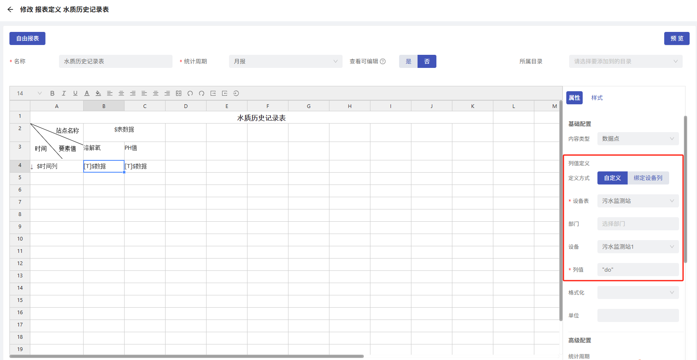
Task: Toggle bold formatting in sheet toolbar
Action: tap(52, 93)
